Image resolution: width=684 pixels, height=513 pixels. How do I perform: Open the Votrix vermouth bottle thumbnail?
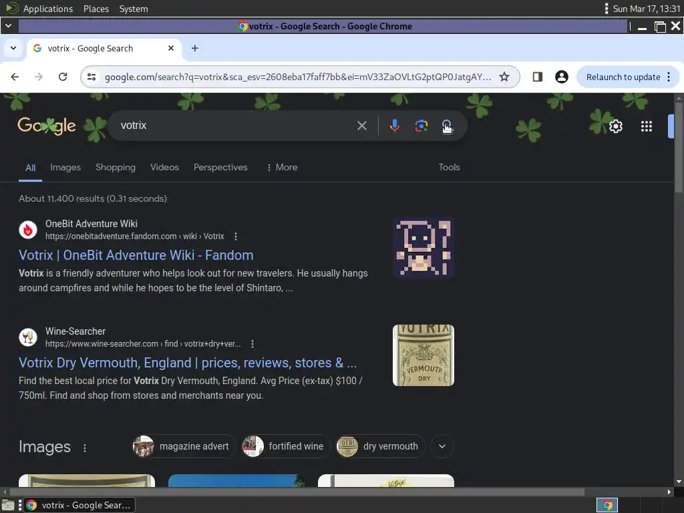click(x=423, y=355)
